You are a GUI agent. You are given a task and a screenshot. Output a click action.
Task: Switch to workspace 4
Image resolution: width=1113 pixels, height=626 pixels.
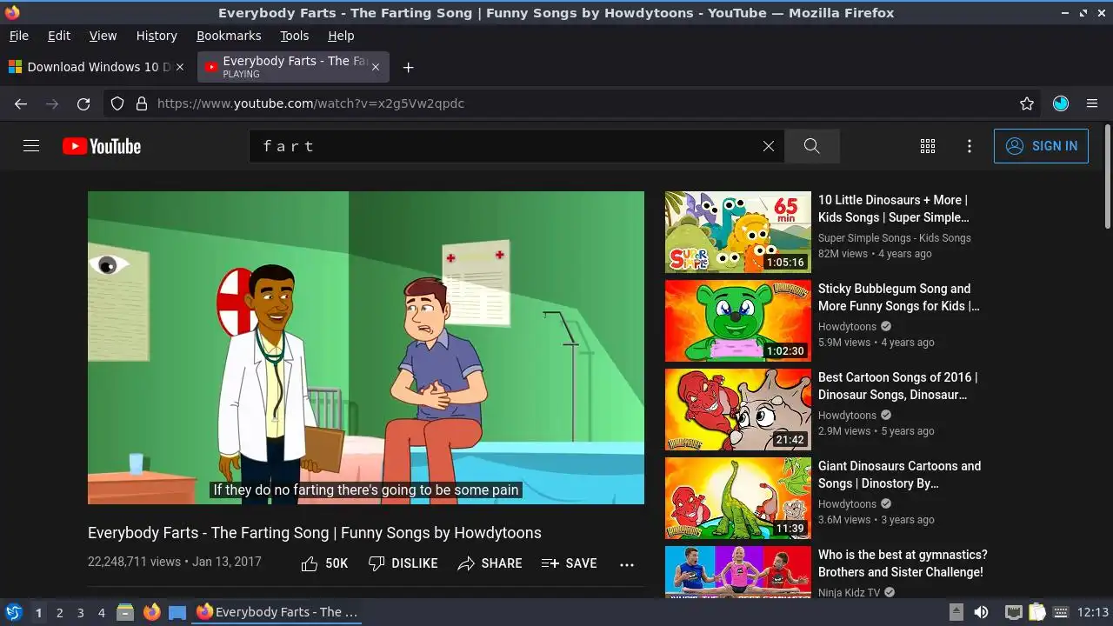pos(101,613)
